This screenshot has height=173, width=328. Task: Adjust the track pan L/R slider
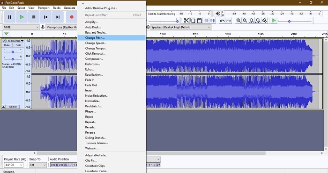13,59
